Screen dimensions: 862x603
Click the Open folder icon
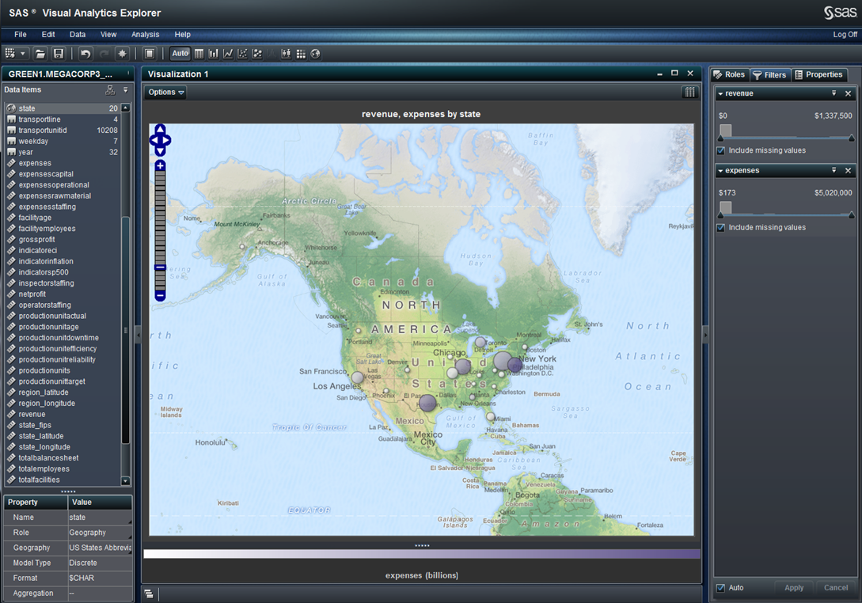[x=40, y=54]
